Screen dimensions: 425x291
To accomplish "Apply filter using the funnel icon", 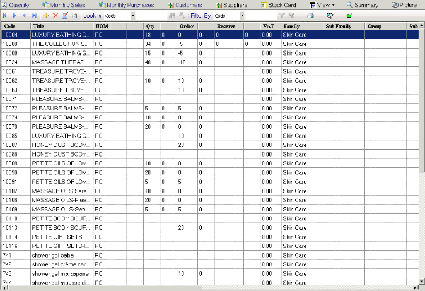I will point(281,15).
